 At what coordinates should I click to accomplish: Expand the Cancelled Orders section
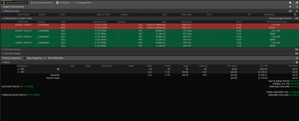[3, 49]
